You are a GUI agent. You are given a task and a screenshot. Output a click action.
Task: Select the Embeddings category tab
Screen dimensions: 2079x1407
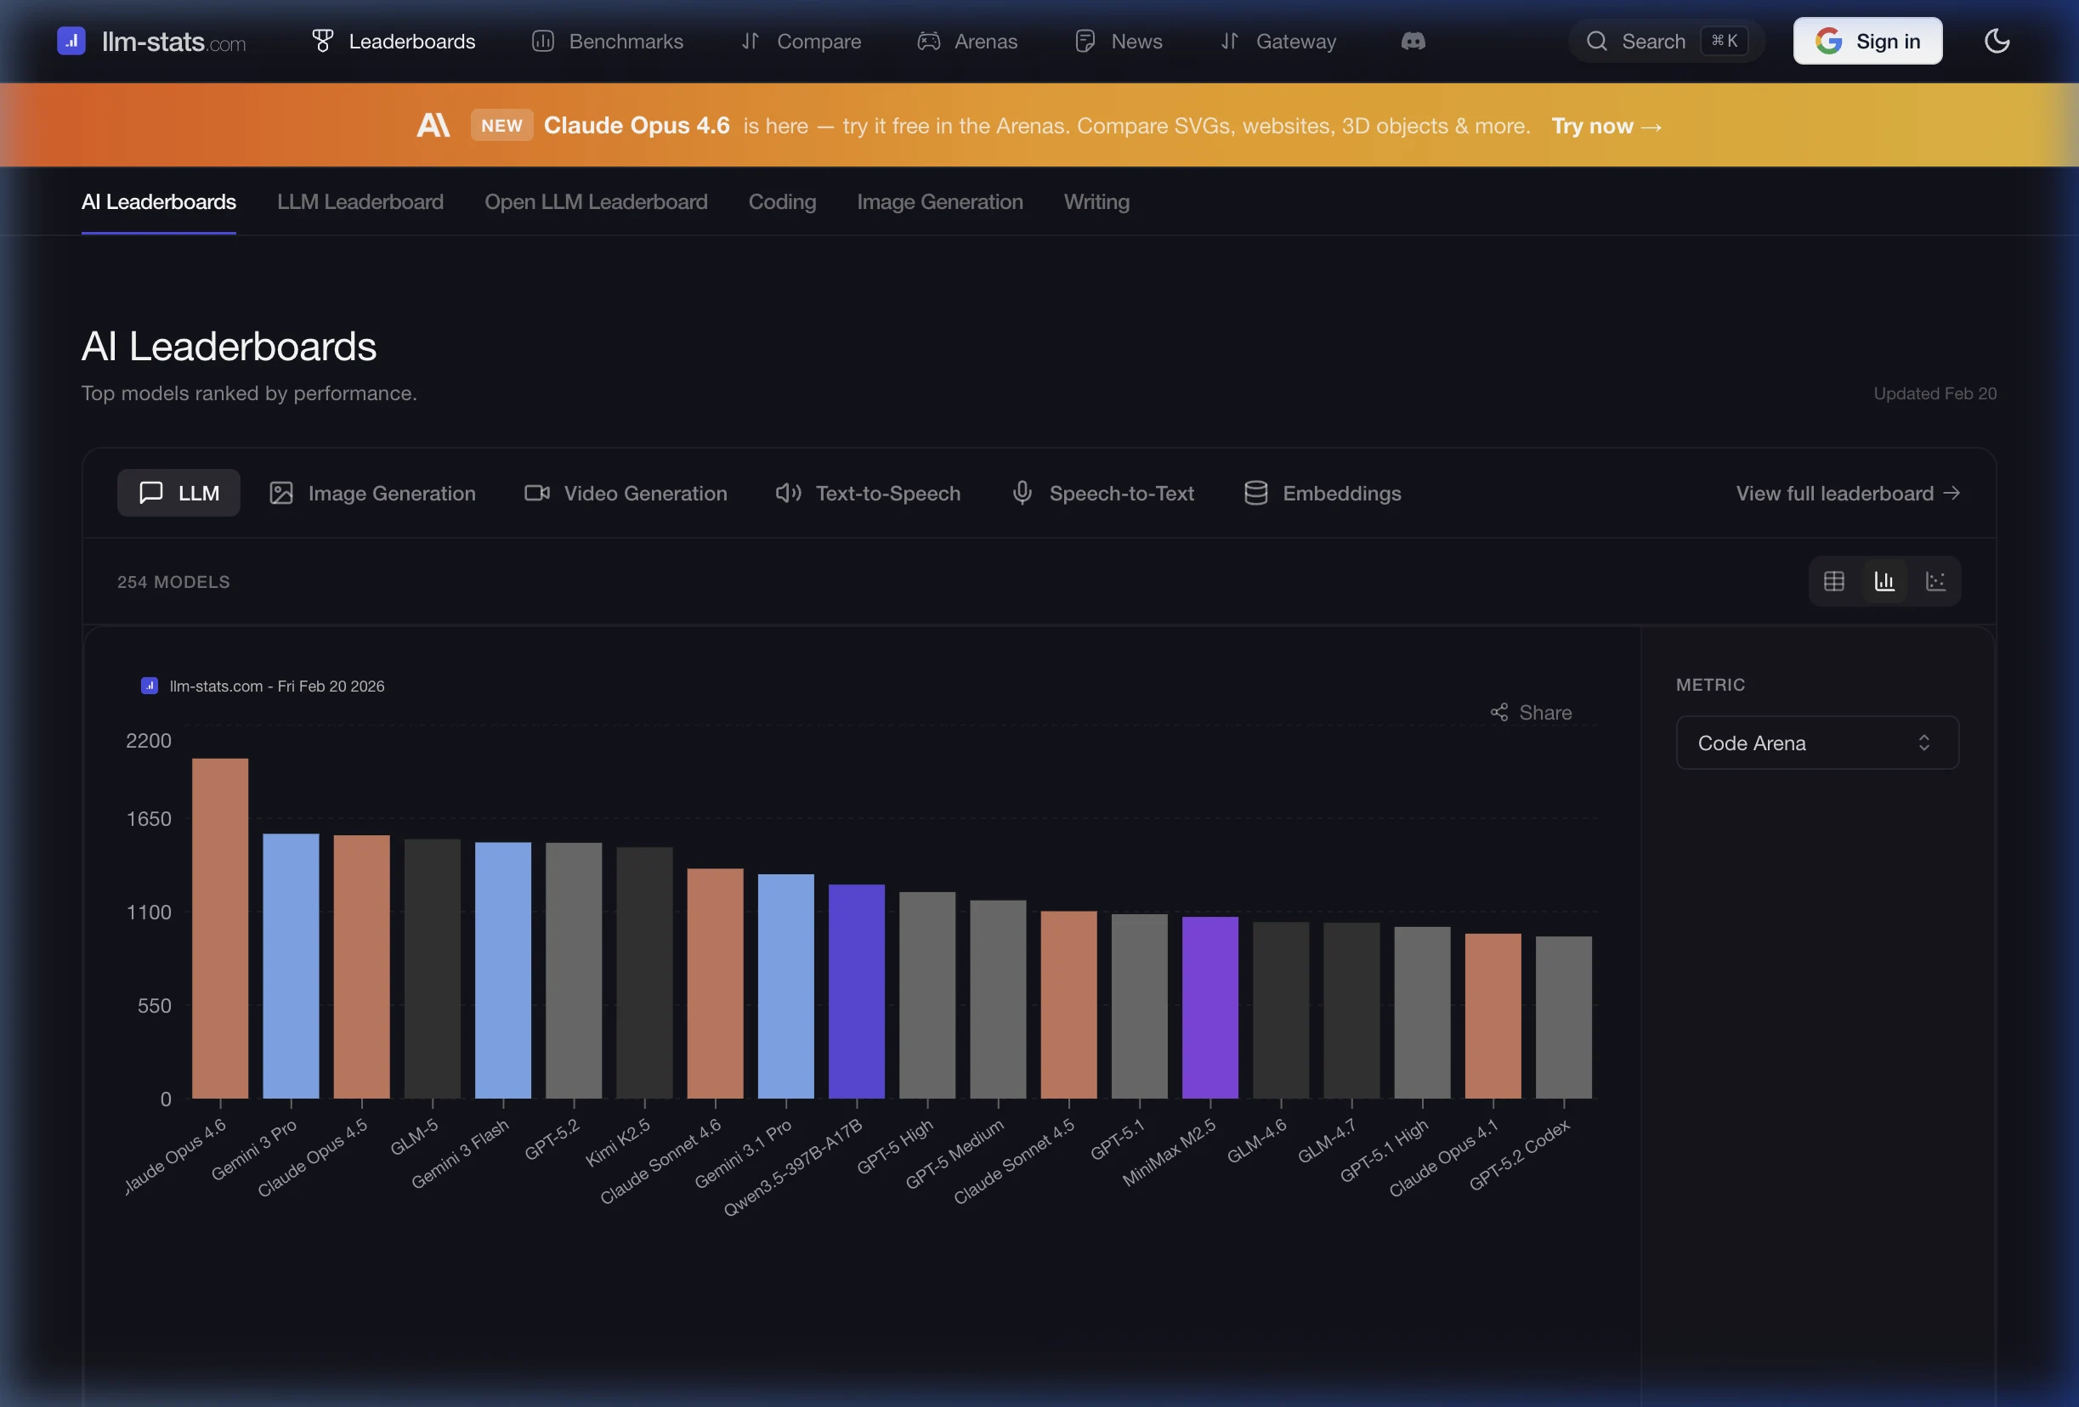coord(1323,494)
